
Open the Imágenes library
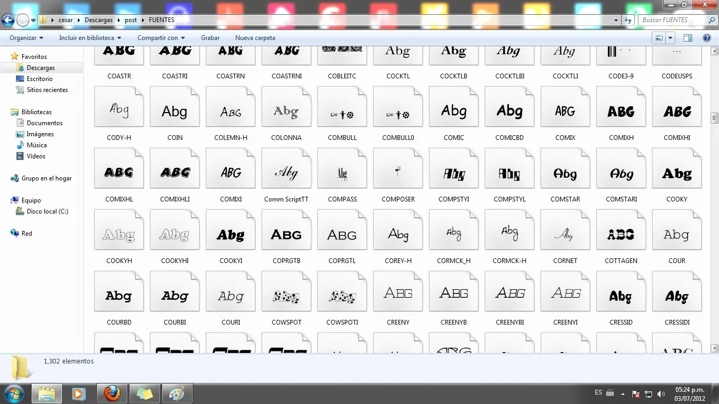[x=40, y=134]
